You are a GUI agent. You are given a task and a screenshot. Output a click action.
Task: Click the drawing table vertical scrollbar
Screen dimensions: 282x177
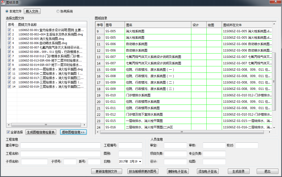[x=274, y=81]
